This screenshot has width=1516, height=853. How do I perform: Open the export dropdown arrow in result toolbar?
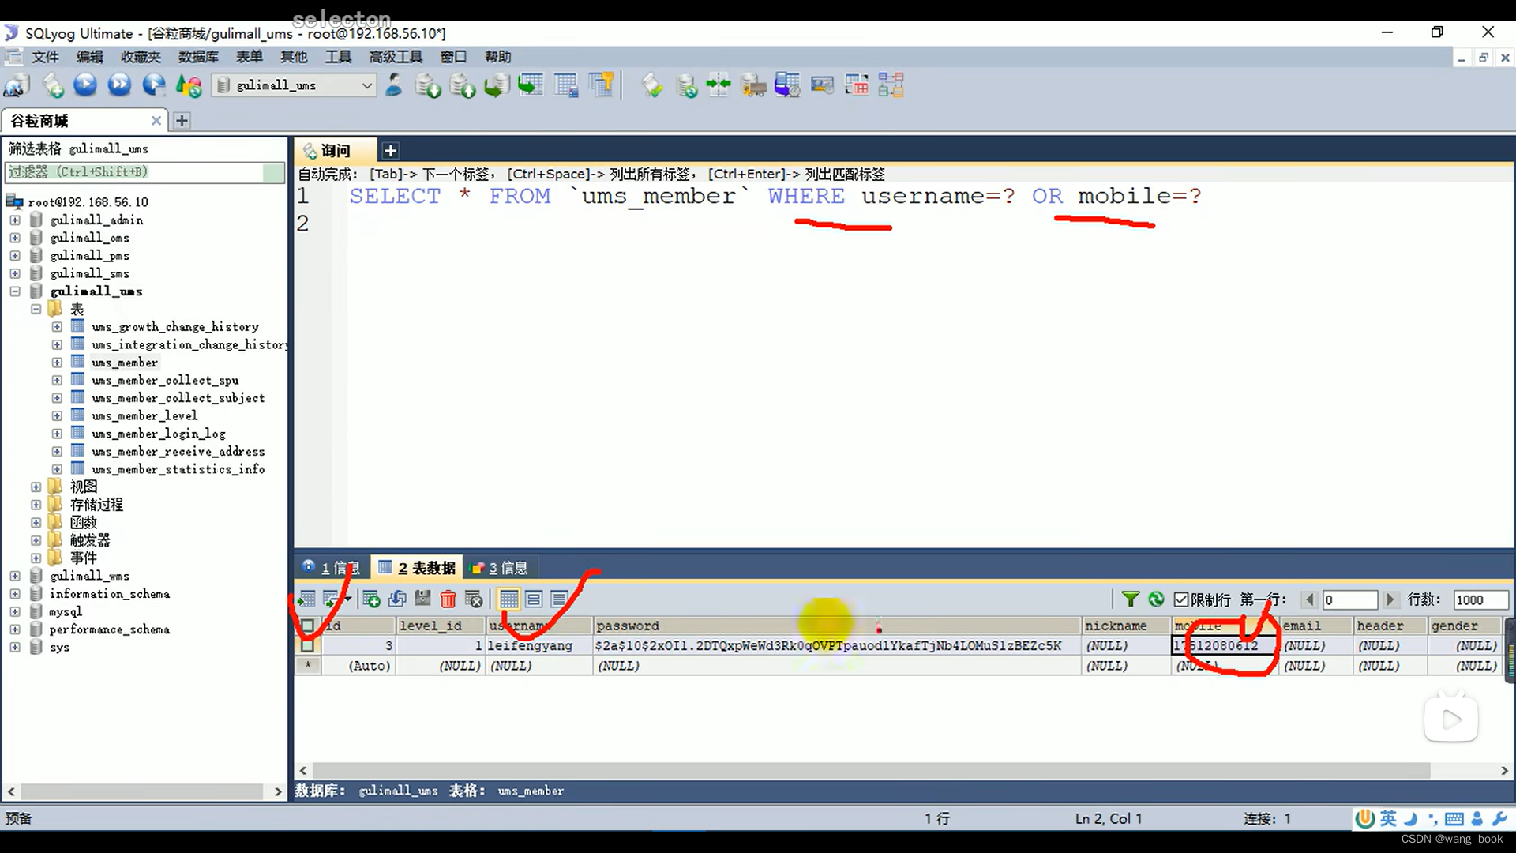coord(347,599)
